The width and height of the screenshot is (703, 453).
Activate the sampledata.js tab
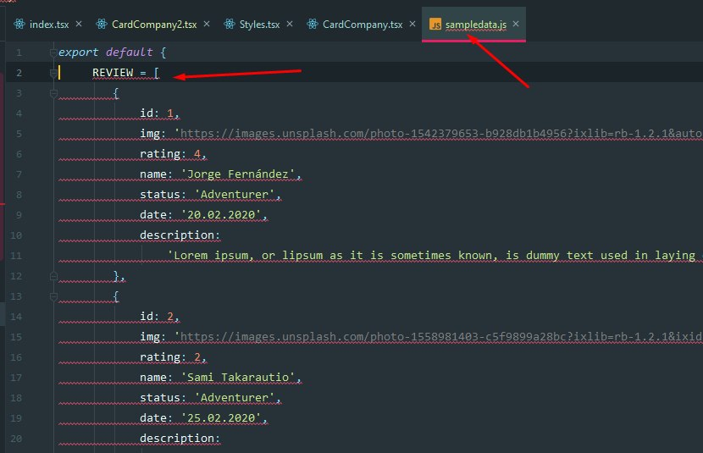[476, 25]
